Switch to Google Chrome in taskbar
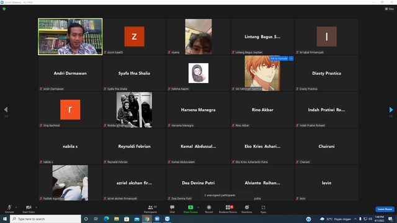397x223 pixels. pos(147,219)
